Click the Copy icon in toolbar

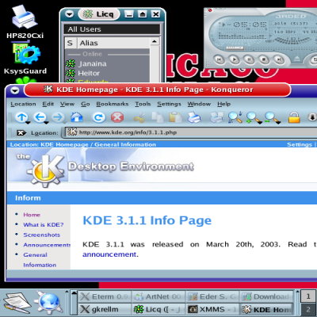(x=158, y=117)
